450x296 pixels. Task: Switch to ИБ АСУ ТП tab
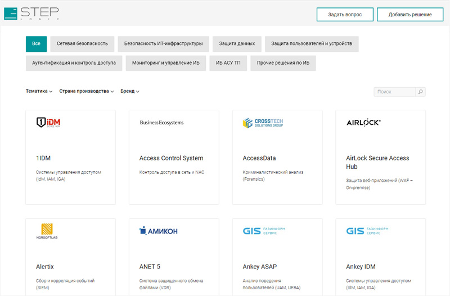[228, 63]
